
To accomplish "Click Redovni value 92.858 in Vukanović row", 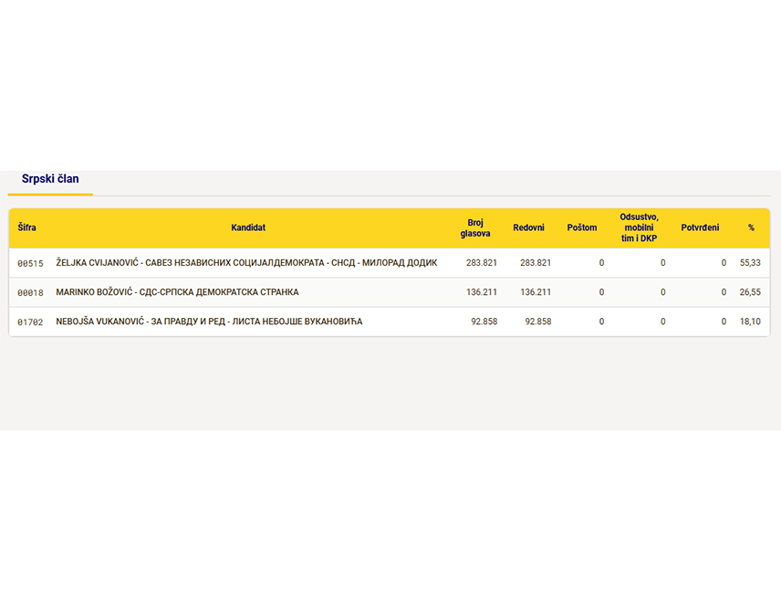I will (538, 322).
